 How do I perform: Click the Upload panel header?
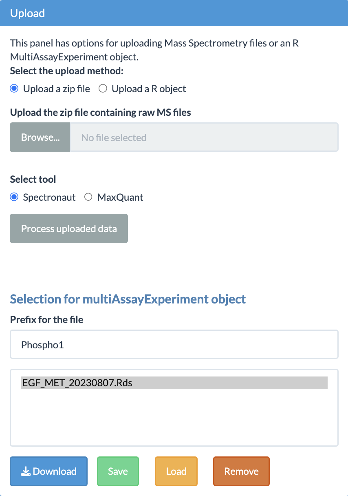point(174,13)
